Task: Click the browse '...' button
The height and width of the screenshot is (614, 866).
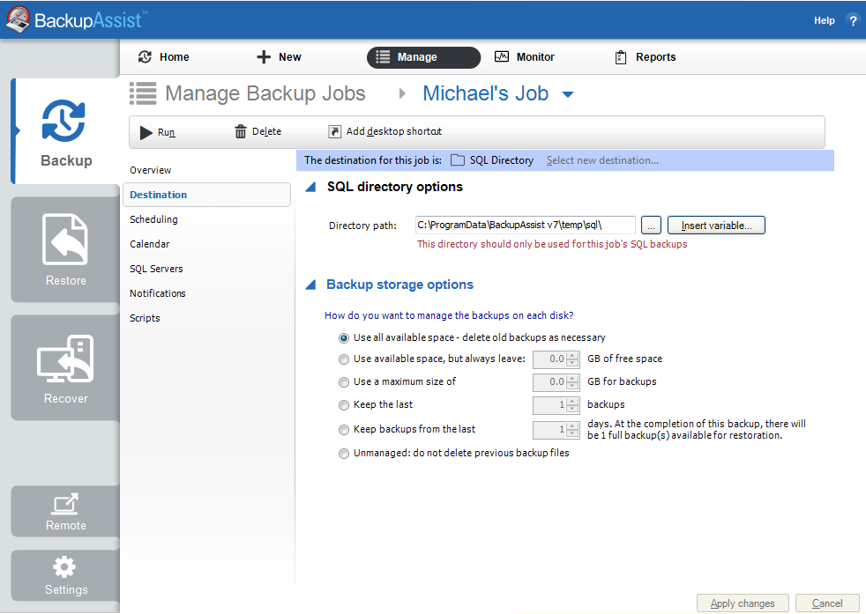Action: click(x=651, y=226)
